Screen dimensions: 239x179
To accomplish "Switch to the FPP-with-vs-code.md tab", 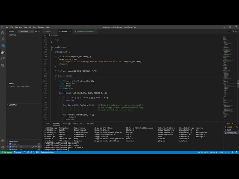I will pyautogui.click(x=86, y=31).
